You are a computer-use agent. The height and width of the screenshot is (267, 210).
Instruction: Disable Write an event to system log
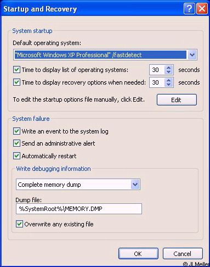(16, 131)
